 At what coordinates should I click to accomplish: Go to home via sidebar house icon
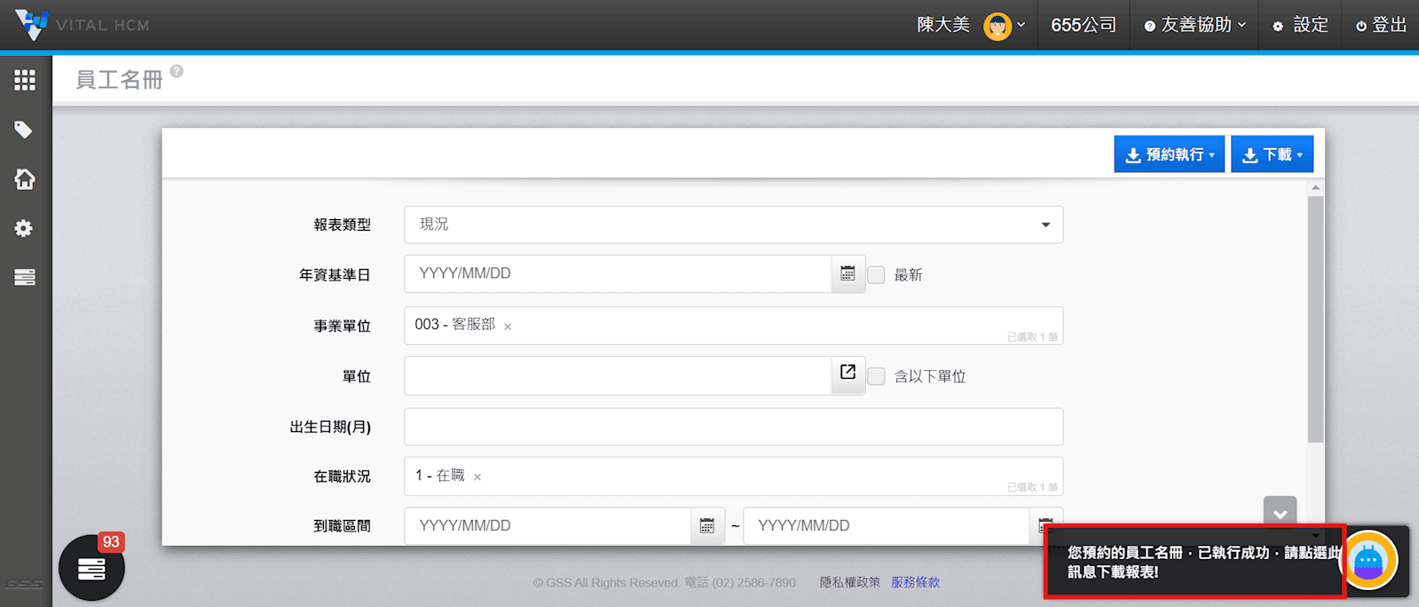point(24,179)
